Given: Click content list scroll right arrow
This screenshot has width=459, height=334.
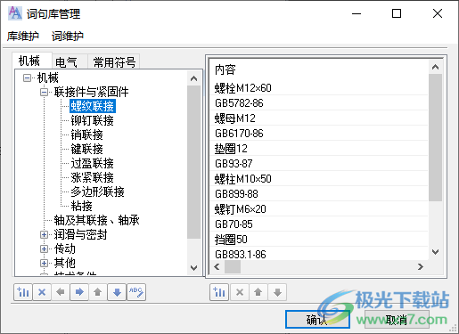Looking at the screenshot, I should pyautogui.click(x=421, y=266).
